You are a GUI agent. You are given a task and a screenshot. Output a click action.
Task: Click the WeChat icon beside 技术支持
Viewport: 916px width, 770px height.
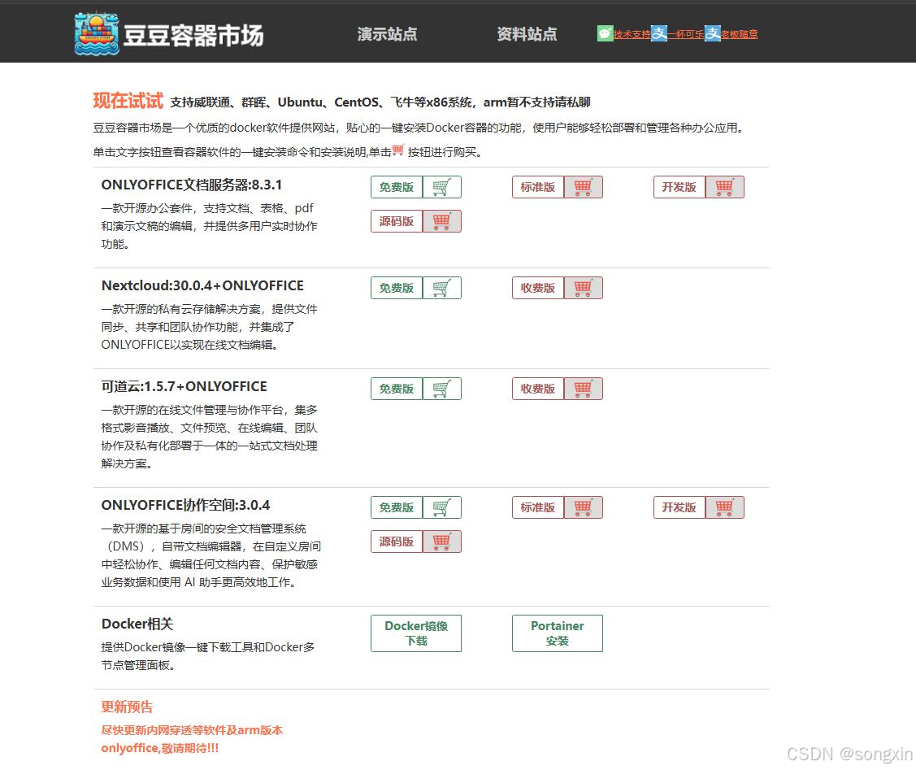click(x=605, y=34)
